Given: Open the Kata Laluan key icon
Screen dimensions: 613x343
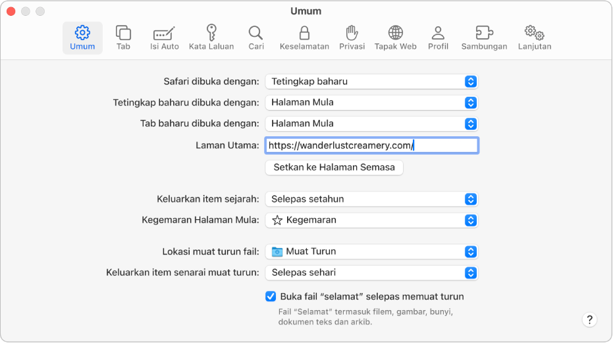Looking at the screenshot, I should tap(211, 38).
